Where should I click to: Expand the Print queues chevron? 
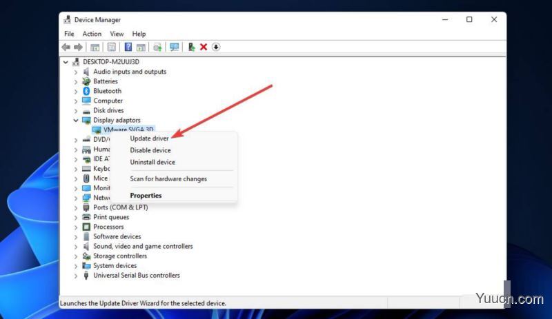point(76,217)
